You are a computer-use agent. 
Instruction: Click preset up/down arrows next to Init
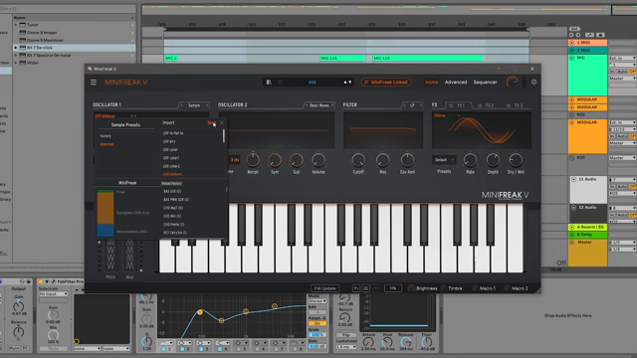(x=347, y=82)
